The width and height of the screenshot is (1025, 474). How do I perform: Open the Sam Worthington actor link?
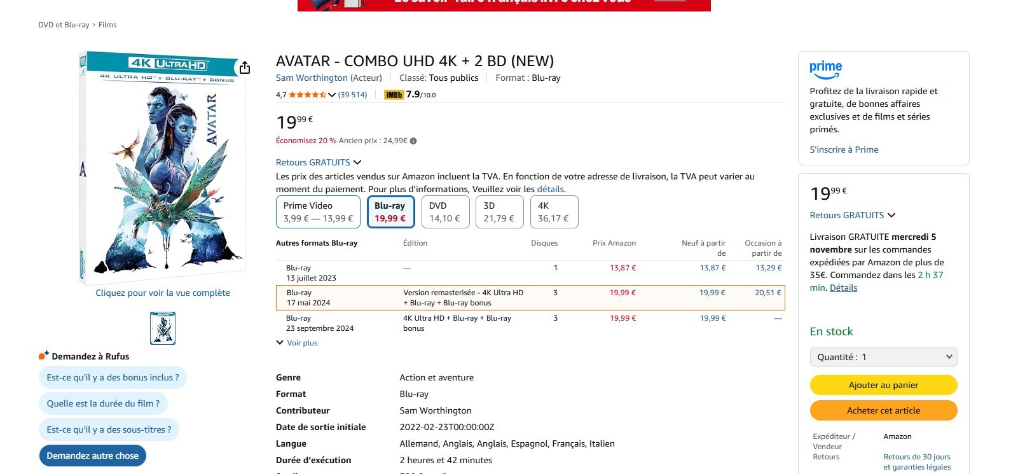(312, 78)
